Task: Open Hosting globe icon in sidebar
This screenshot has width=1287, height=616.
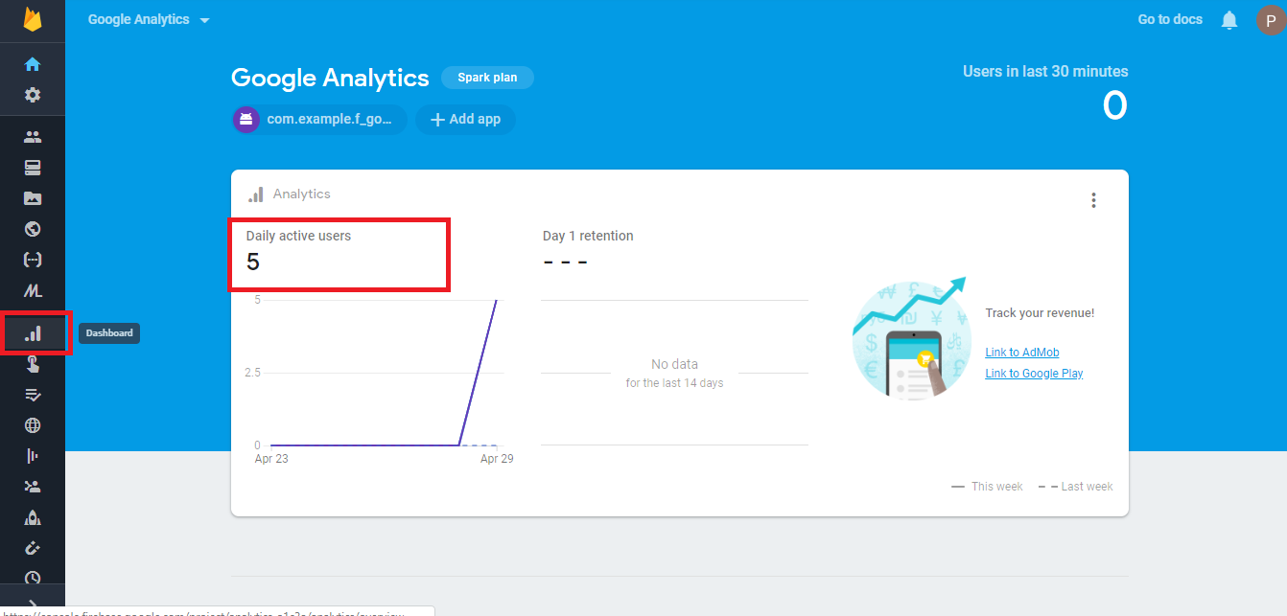Action: (33, 229)
